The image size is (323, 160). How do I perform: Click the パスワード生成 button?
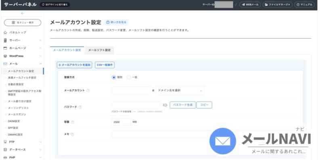pos(182,105)
